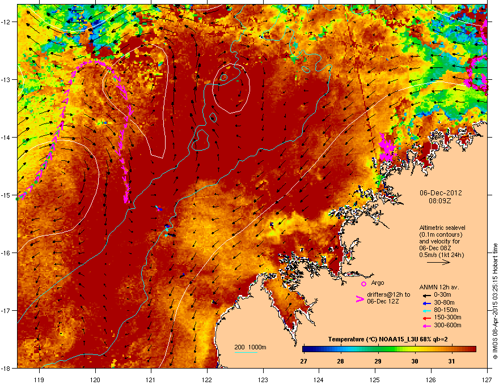Click the latitude axis label -15
This screenshot has width=499, height=385.
click(6, 195)
